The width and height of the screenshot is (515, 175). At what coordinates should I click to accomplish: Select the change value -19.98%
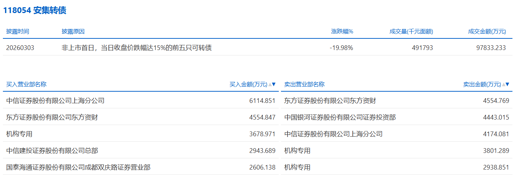click(341, 47)
